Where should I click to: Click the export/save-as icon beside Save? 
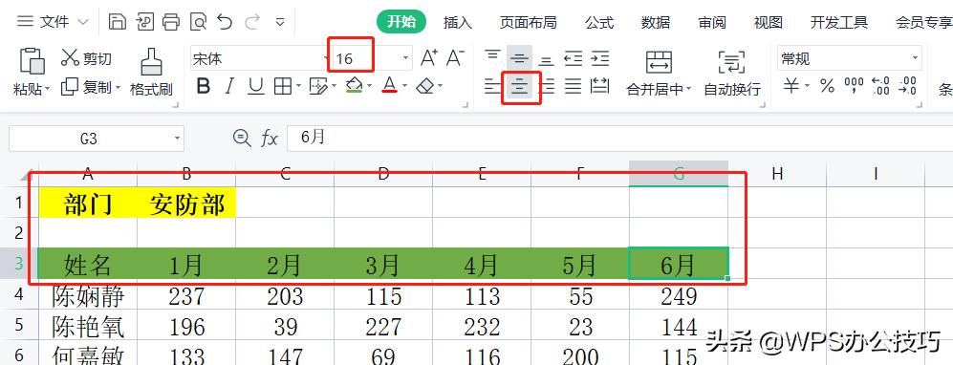[145, 23]
